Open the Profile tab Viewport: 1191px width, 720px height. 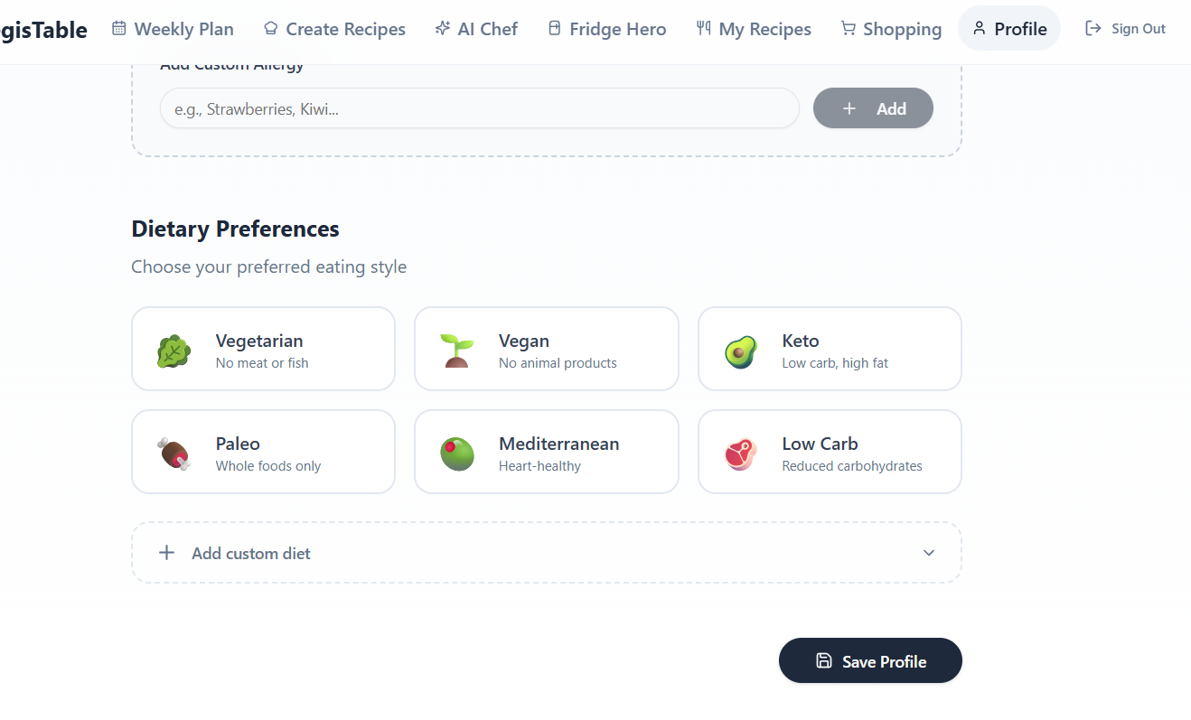click(x=1009, y=29)
